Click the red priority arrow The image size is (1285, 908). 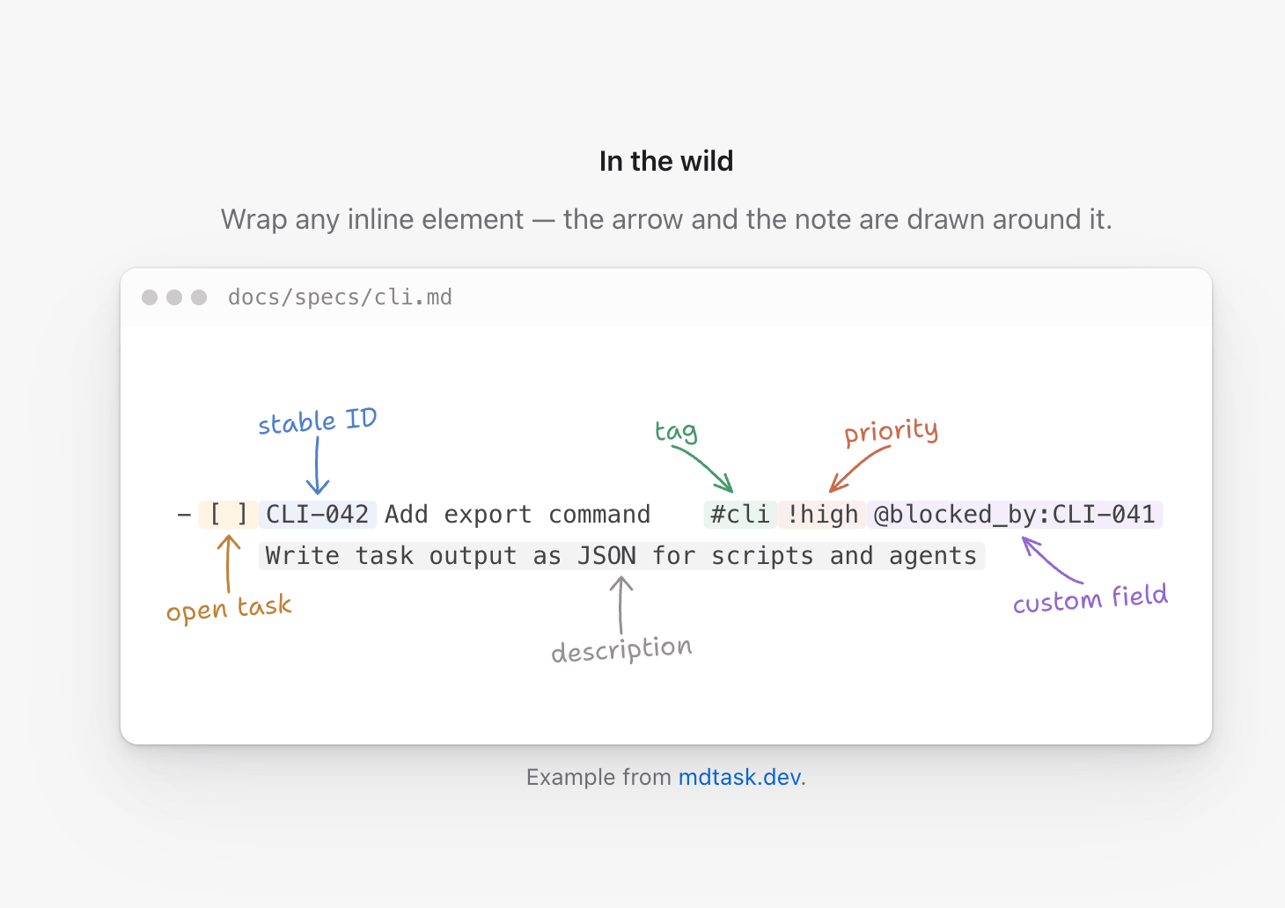point(859,469)
